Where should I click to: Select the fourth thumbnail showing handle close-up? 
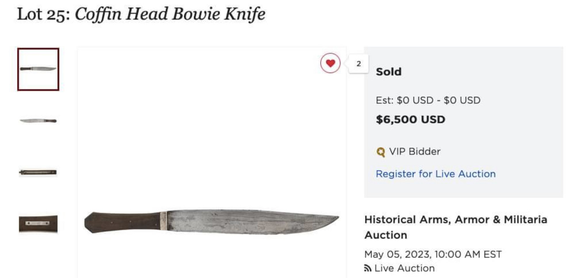38,224
